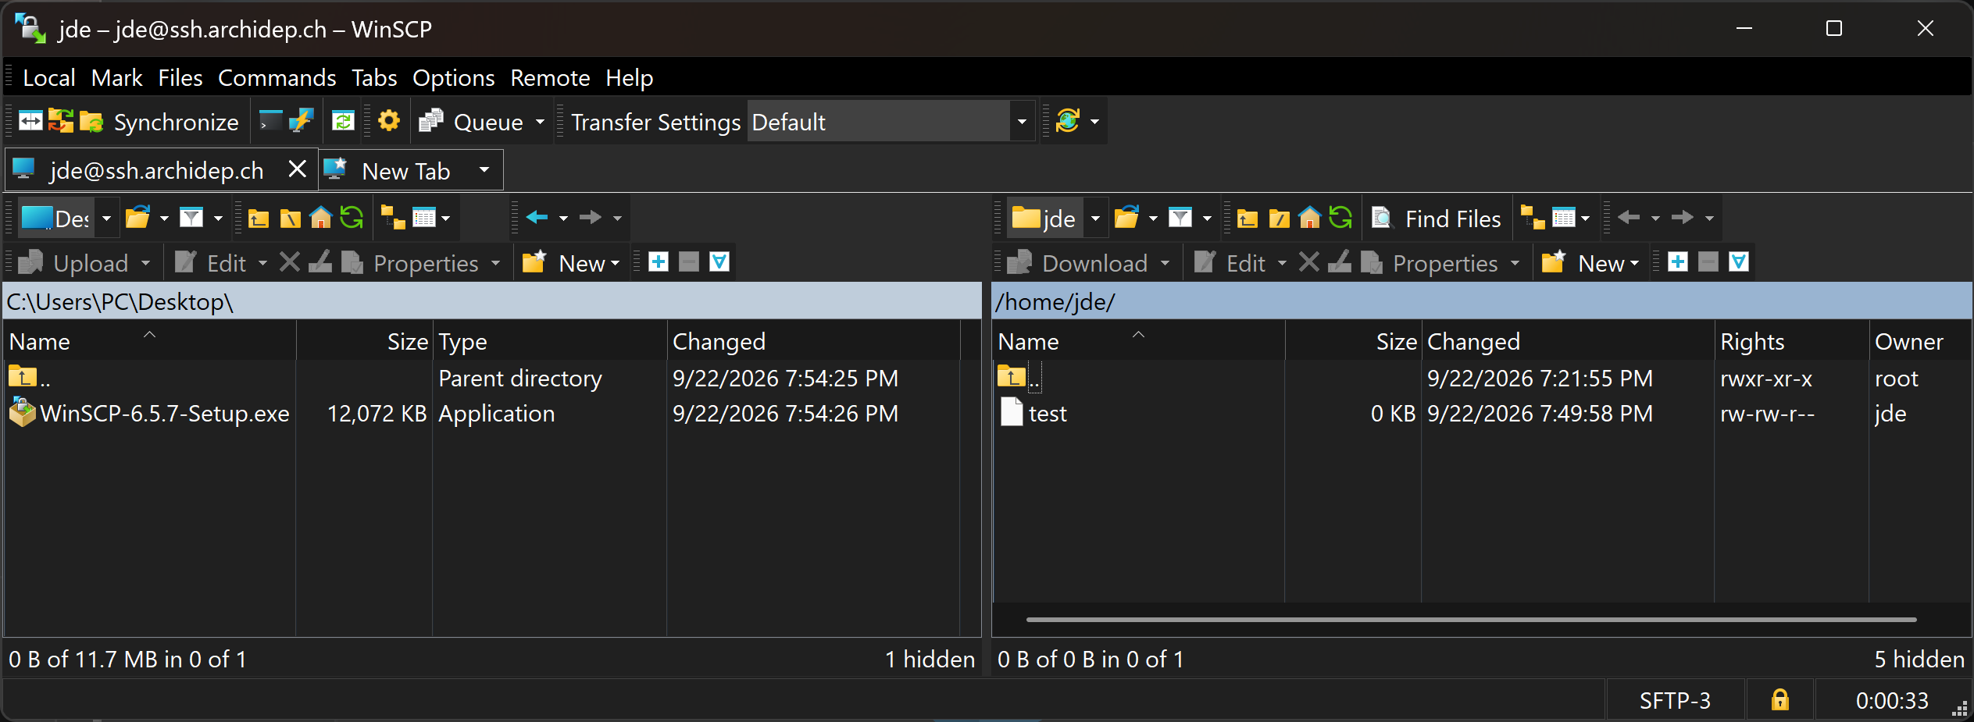Click the local panel back arrow
This screenshot has height=722, width=1974.
[x=537, y=218]
